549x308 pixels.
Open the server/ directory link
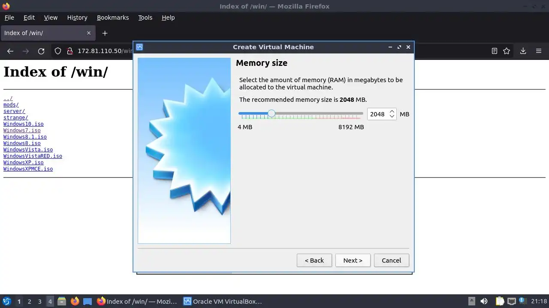(14, 111)
